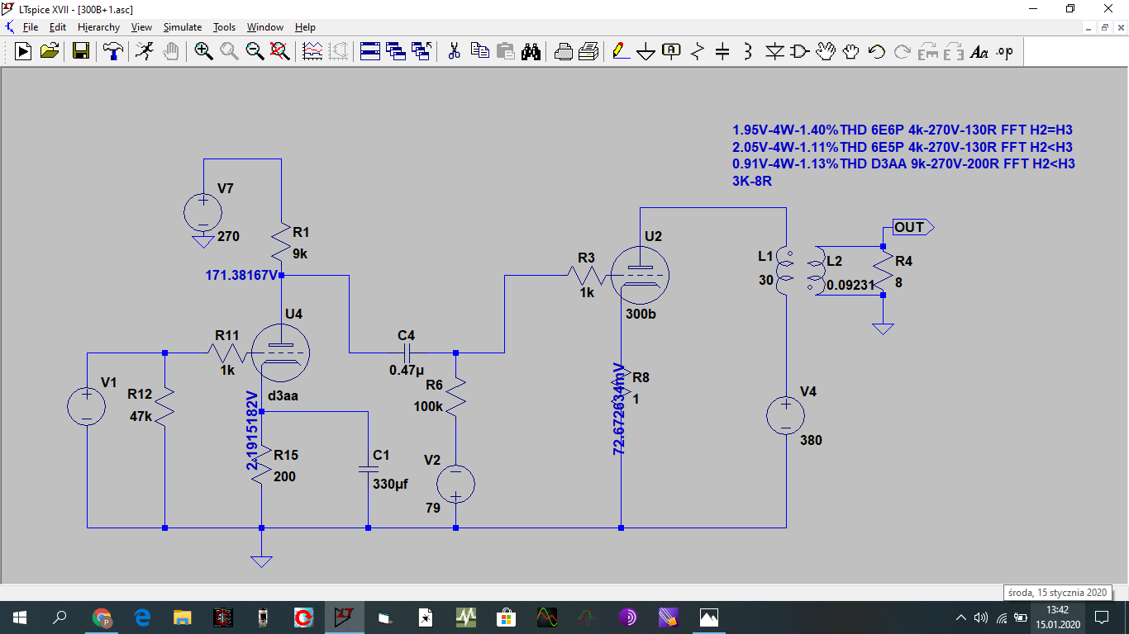Open the File menu
The width and height of the screenshot is (1129, 634).
pos(30,27)
